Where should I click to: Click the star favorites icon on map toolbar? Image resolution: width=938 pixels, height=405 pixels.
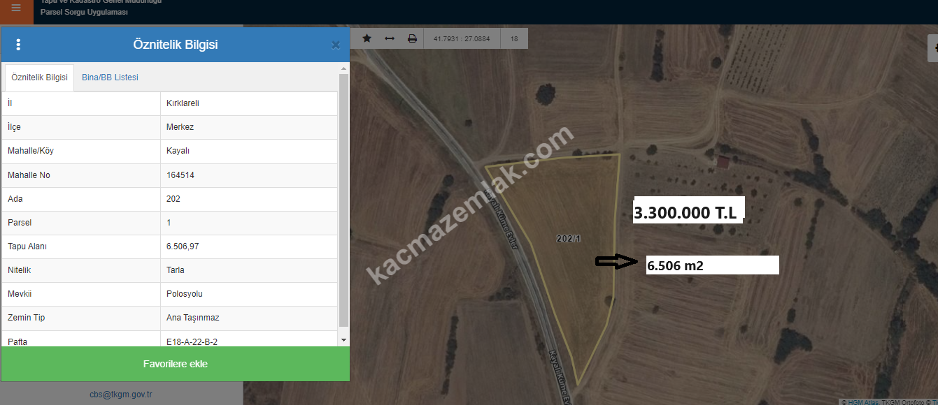[367, 38]
